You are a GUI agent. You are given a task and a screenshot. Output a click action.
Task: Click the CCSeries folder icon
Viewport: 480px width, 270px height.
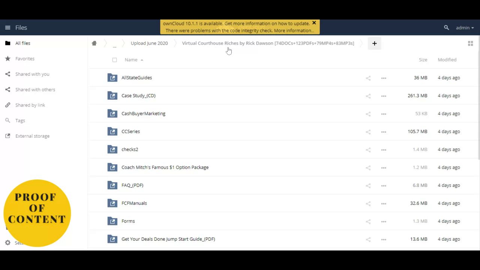click(112, 131)
